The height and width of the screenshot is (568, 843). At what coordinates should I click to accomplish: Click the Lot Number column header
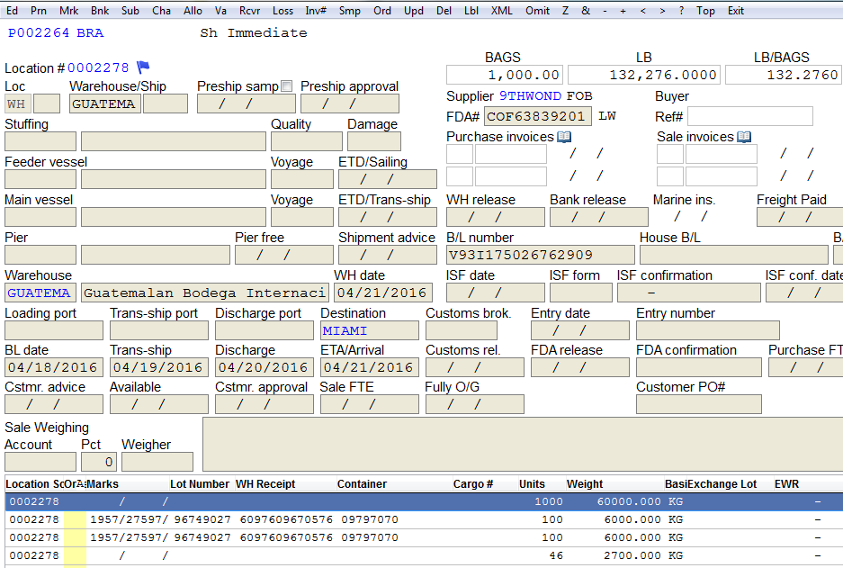(x=200, y=484)
